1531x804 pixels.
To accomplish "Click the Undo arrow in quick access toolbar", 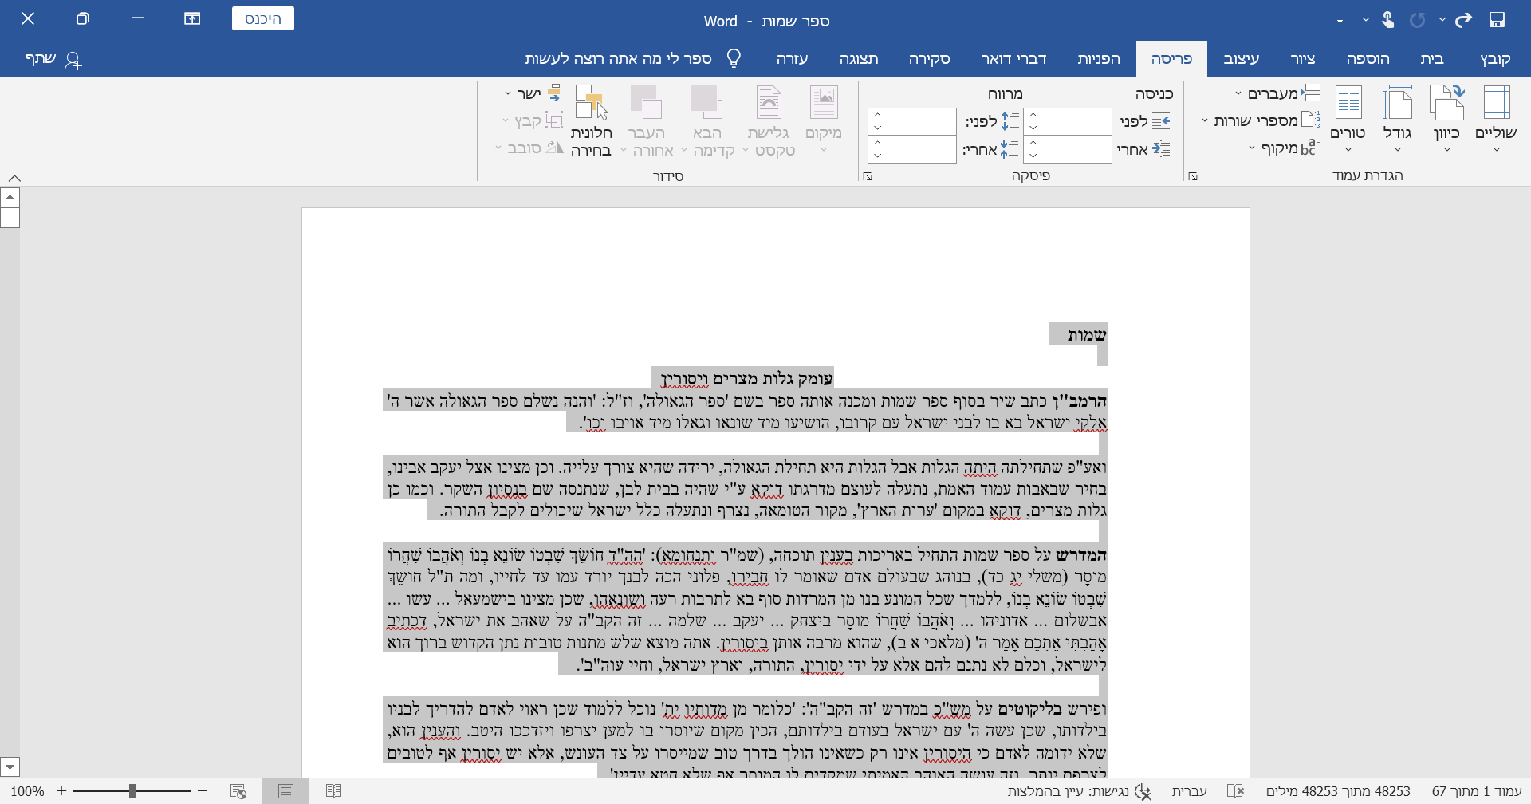I will click(1463, 20).
